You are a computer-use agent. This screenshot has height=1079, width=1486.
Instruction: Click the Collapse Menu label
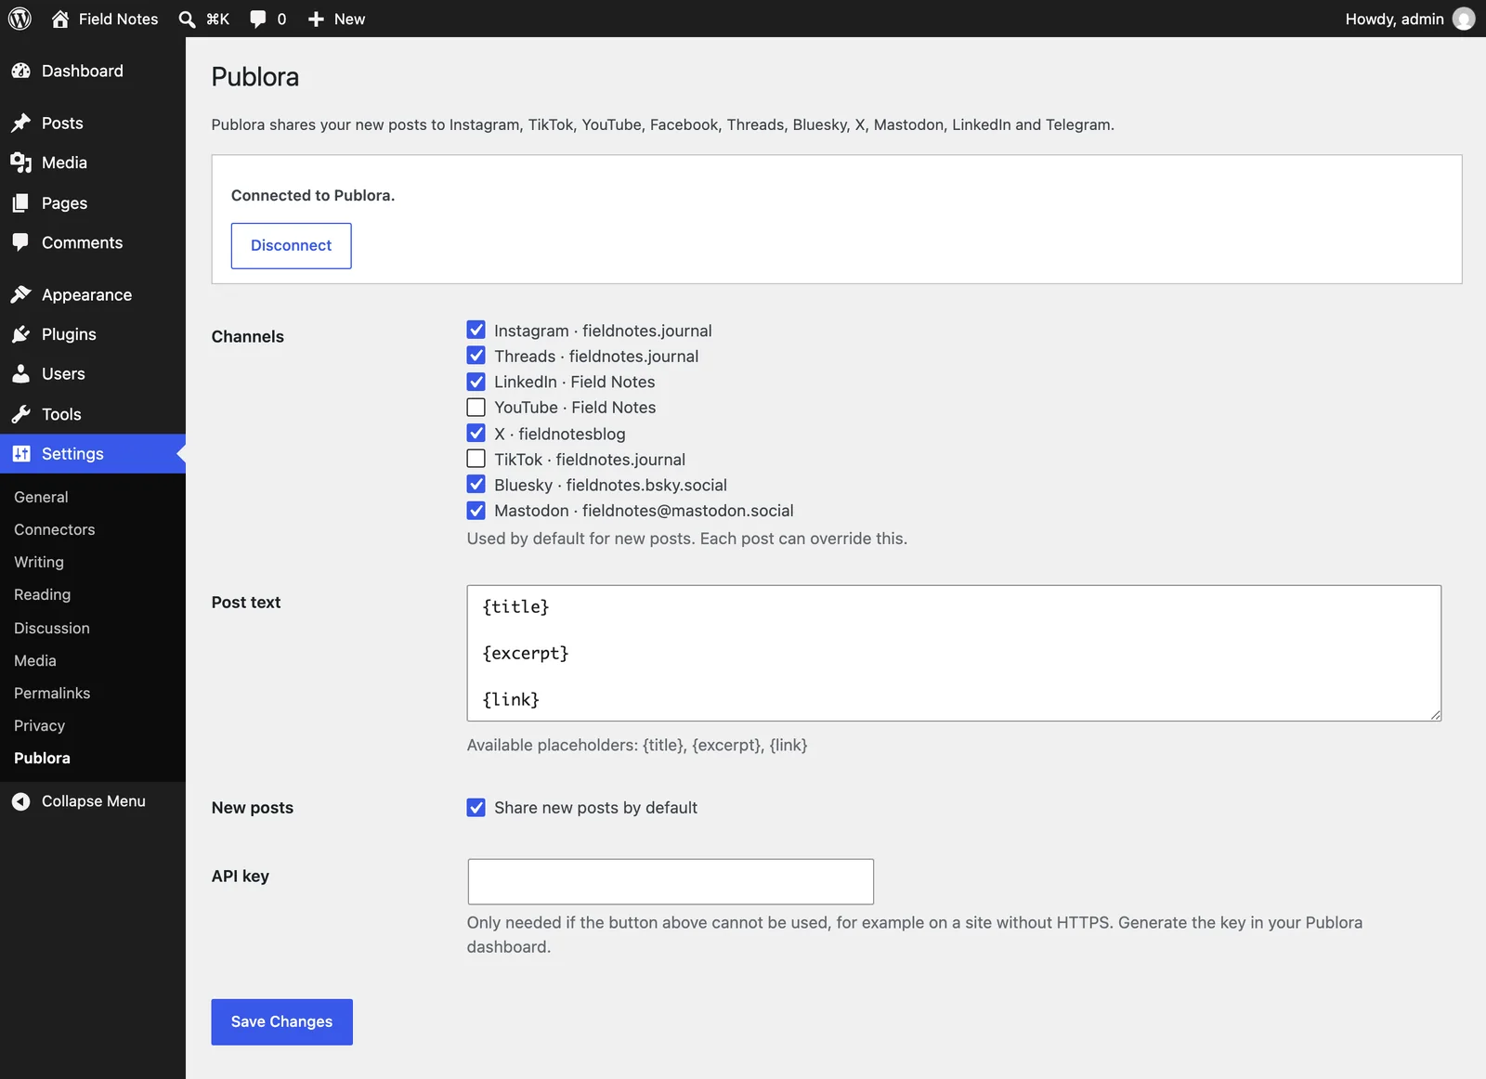click(x=93, y=801)
